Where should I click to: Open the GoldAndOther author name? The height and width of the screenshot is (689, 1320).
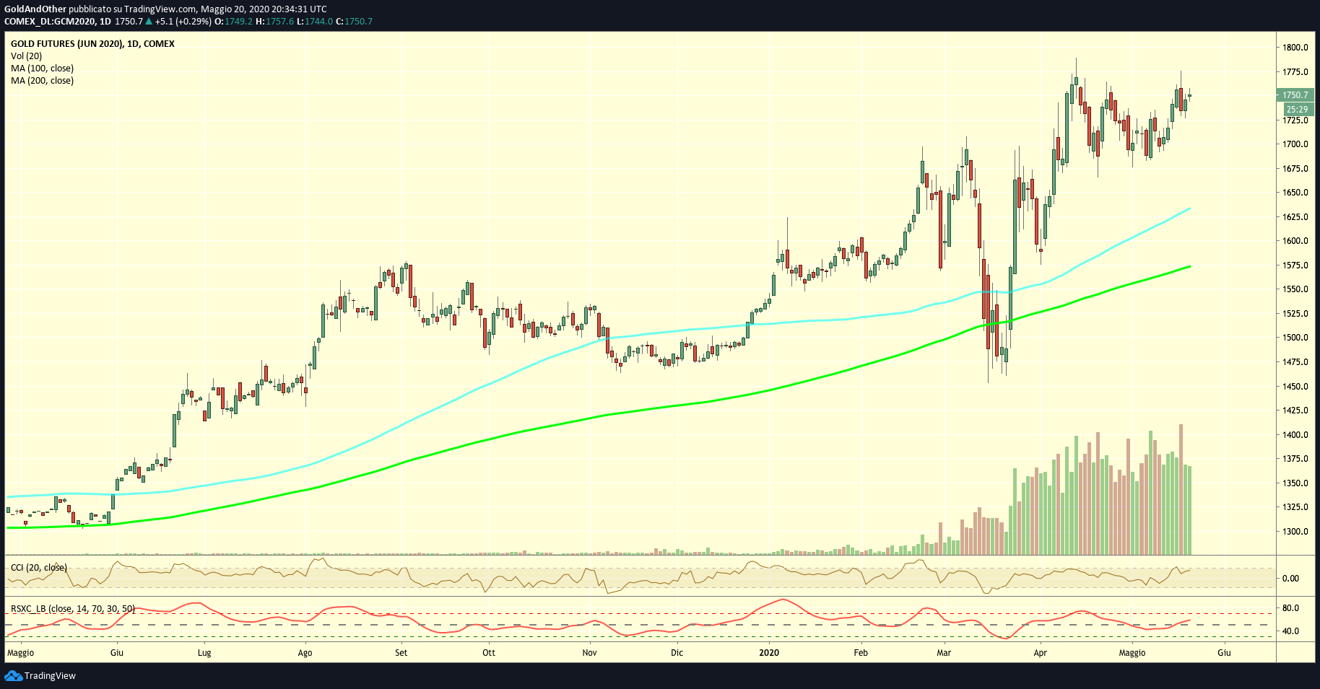[x=35, y=9]
